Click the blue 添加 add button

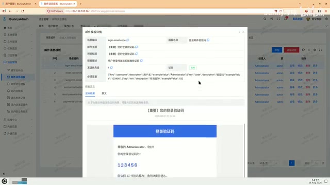277,50
